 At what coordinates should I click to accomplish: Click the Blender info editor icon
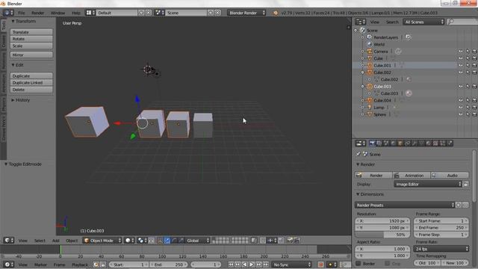pos(8,13)
